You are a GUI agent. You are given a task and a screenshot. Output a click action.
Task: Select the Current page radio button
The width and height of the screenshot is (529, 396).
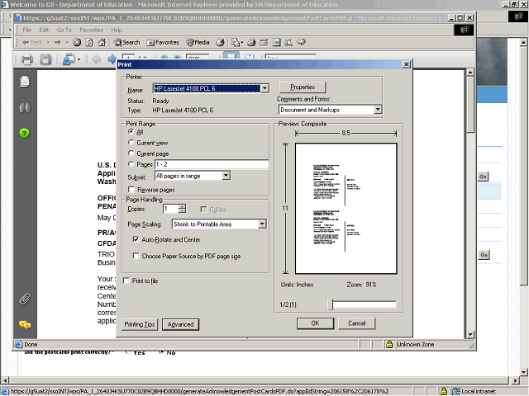131,153
